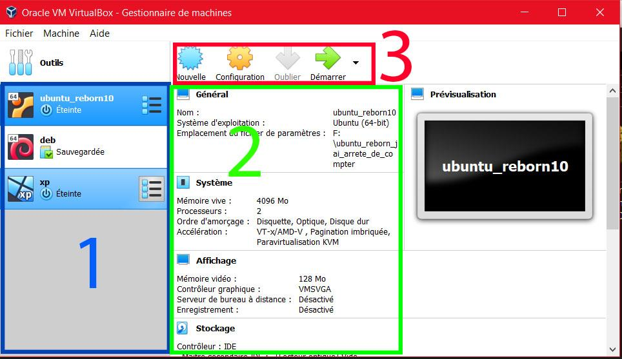Image resolution: width=622 pixels, height=359 pixels.
Task: Click the xp power state icon
Action: tap(46, 194)
